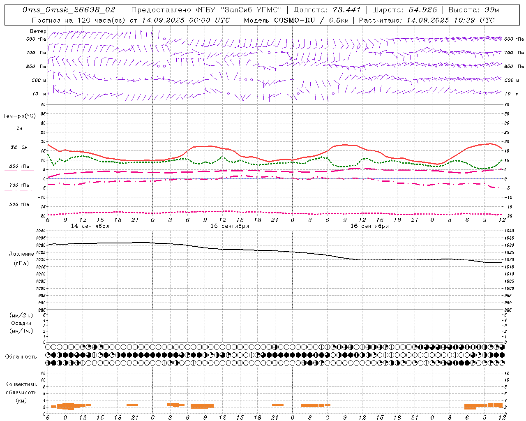Click the Высота: 99м header field

pos(474,10)
